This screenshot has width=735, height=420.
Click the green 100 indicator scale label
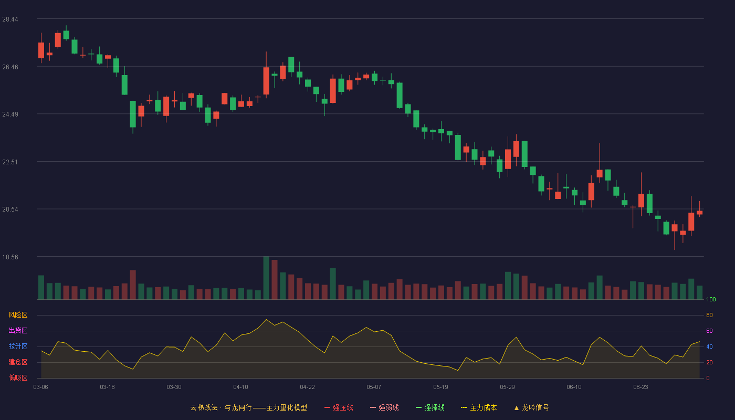coord(711,300)
